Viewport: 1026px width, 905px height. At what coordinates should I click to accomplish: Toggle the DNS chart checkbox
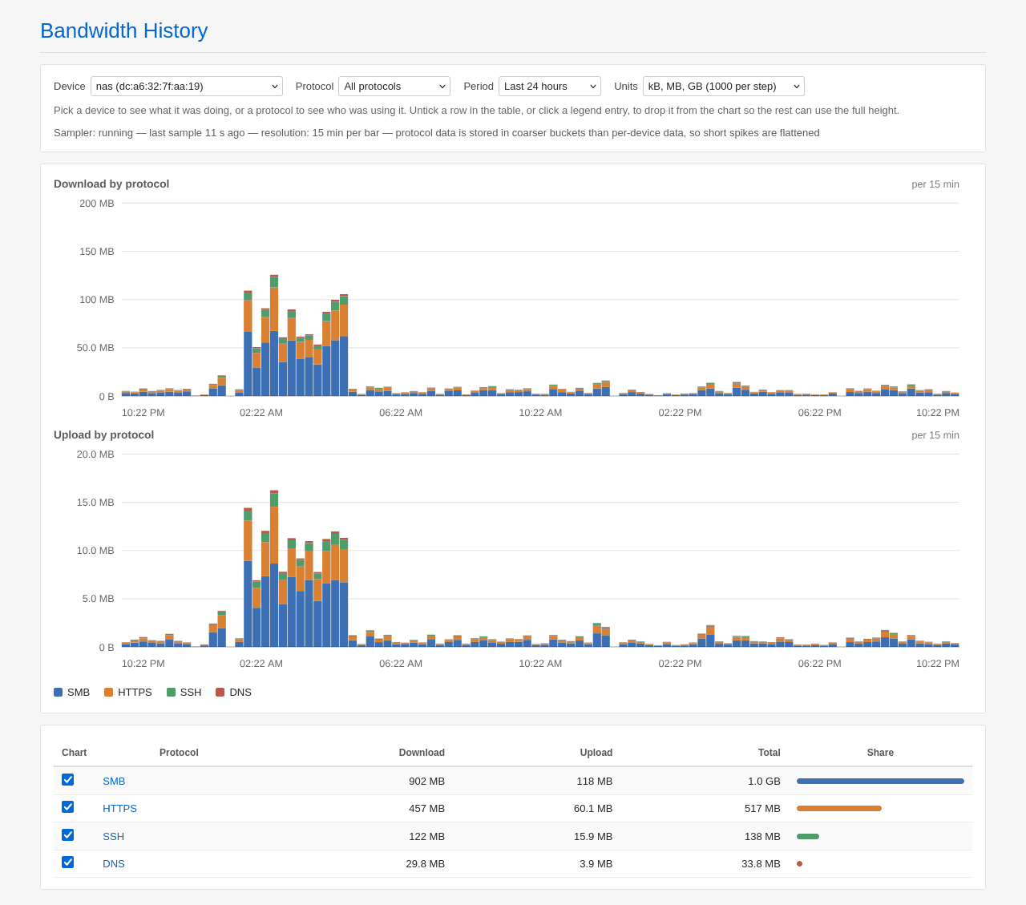pyautogui.click(x=68, y=863)
